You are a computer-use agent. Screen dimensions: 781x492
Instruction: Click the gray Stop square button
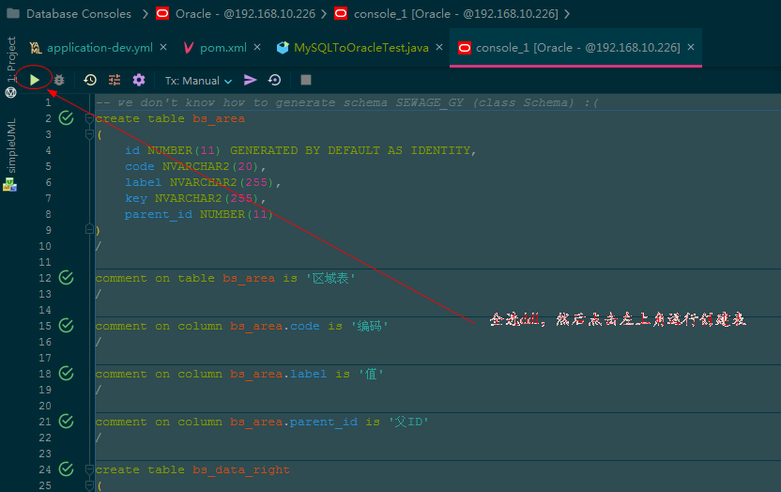click(306, 80)
